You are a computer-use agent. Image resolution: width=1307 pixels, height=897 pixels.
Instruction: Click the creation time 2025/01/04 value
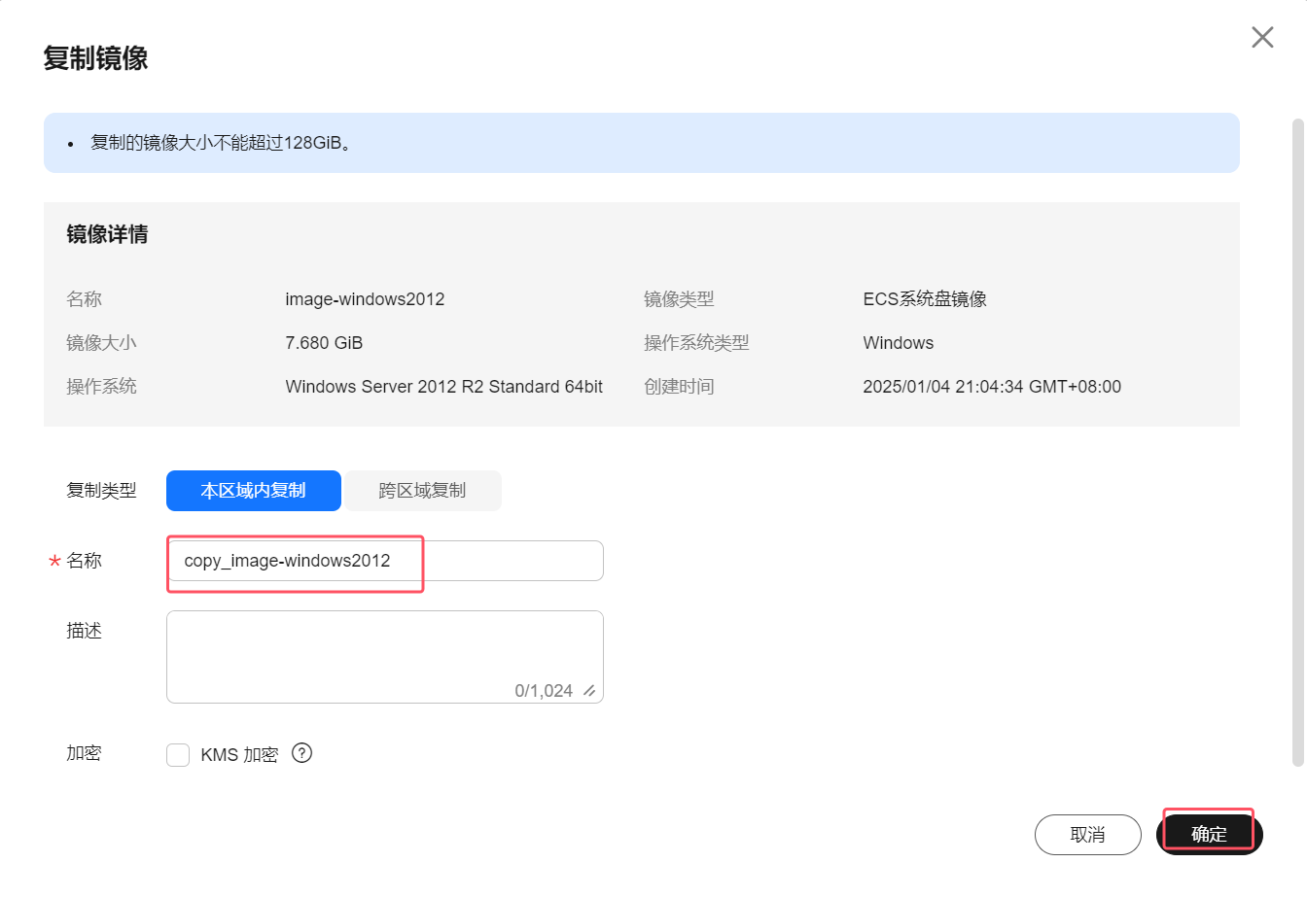click(992, 387)
